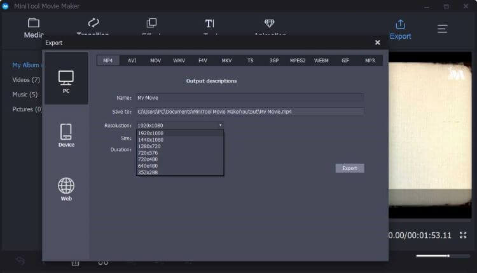
Task: Switch to F4V format tab
Action: tap(203, 60)
